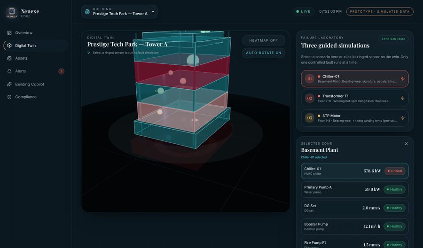
Task: Click the 59.9 kW value
Action: pyautogui.click(x=373, y=189)
